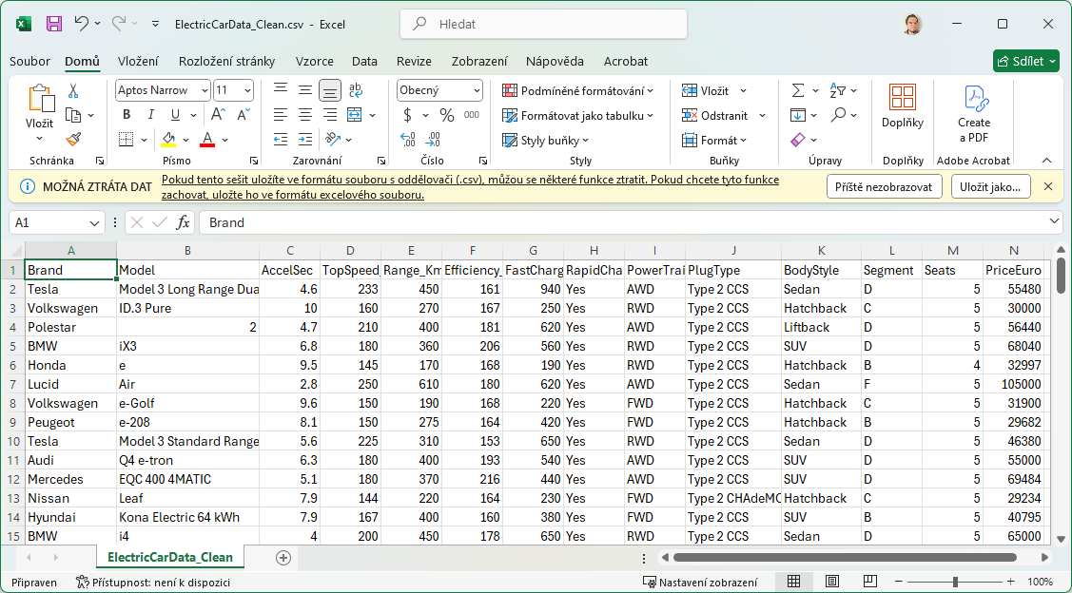Click the AutoSum sigma icon
The height and width of the screenshot is (593, 1072).
[798, 90]
